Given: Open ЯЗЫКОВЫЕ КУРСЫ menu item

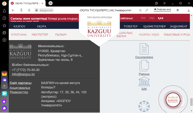Looking at the screenshot, I should pyautogui.click(x=177, y=35).
